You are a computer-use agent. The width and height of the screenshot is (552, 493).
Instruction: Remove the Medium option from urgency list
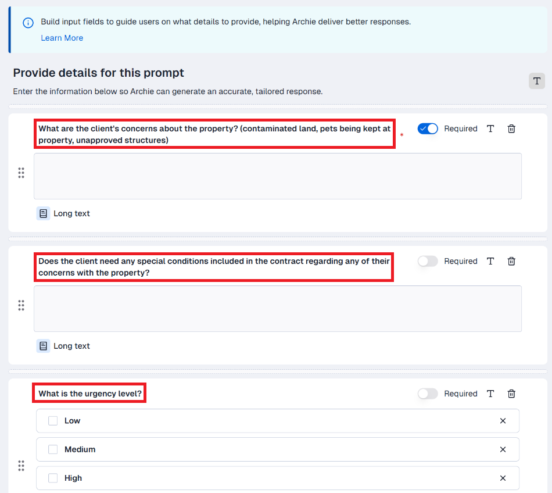coord(503,449)
